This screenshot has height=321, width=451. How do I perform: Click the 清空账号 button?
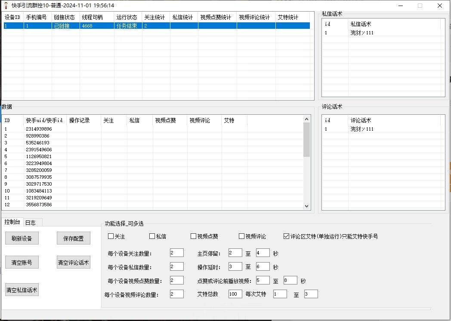coord(22,262)
